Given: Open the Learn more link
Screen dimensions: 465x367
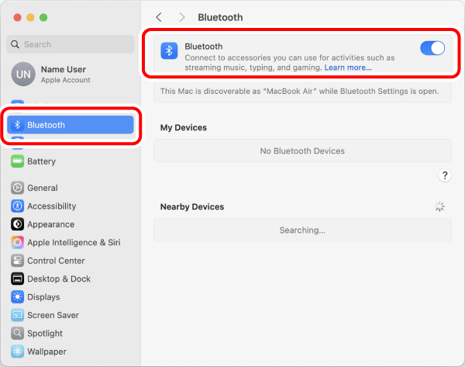Looking at the screenshot, I should click(x=347, y=68).
